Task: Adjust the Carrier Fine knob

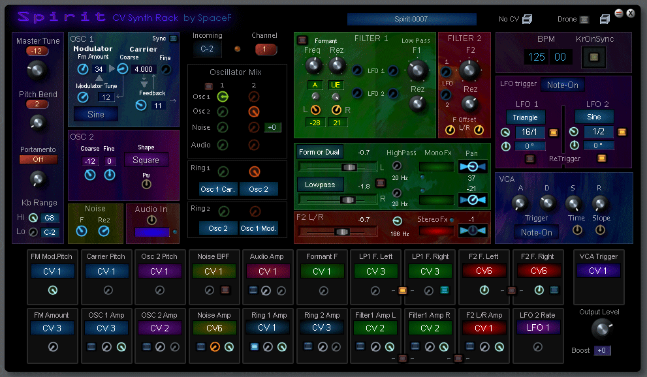Action: pos(166,69)
